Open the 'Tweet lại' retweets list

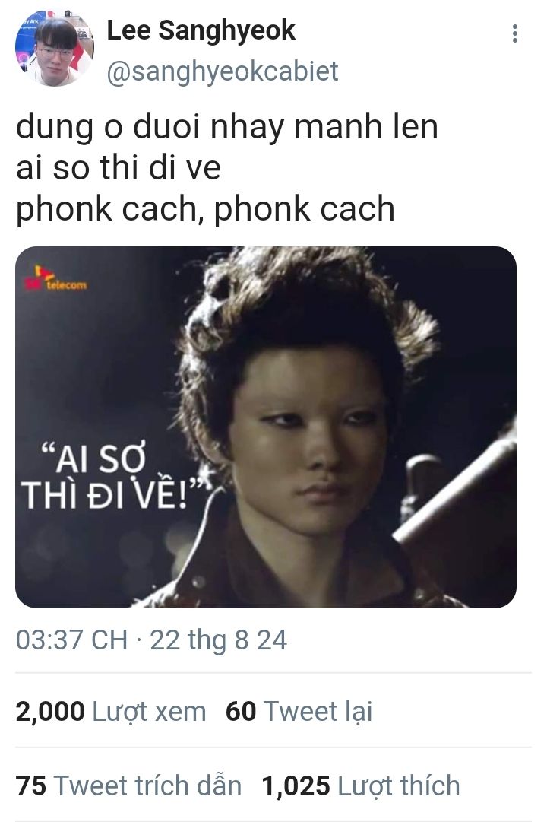pos(318,712)
